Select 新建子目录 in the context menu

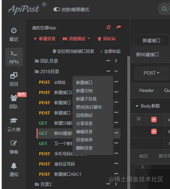click(x=86, y=99)
